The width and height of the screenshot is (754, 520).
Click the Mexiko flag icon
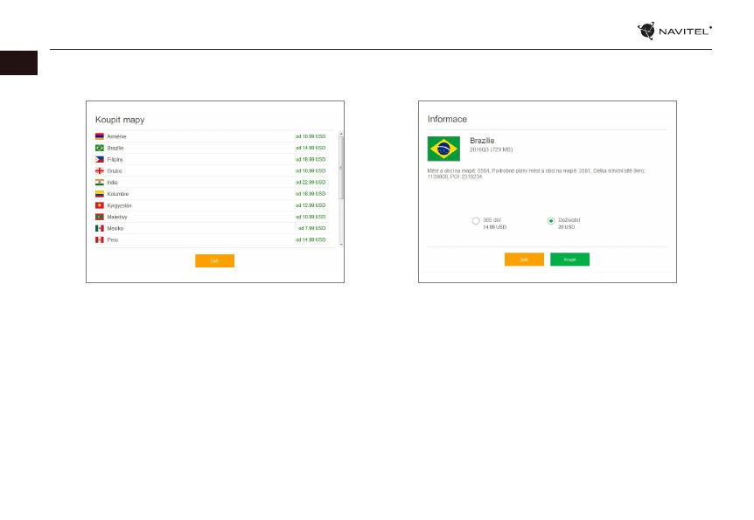[x=100, y=228]
